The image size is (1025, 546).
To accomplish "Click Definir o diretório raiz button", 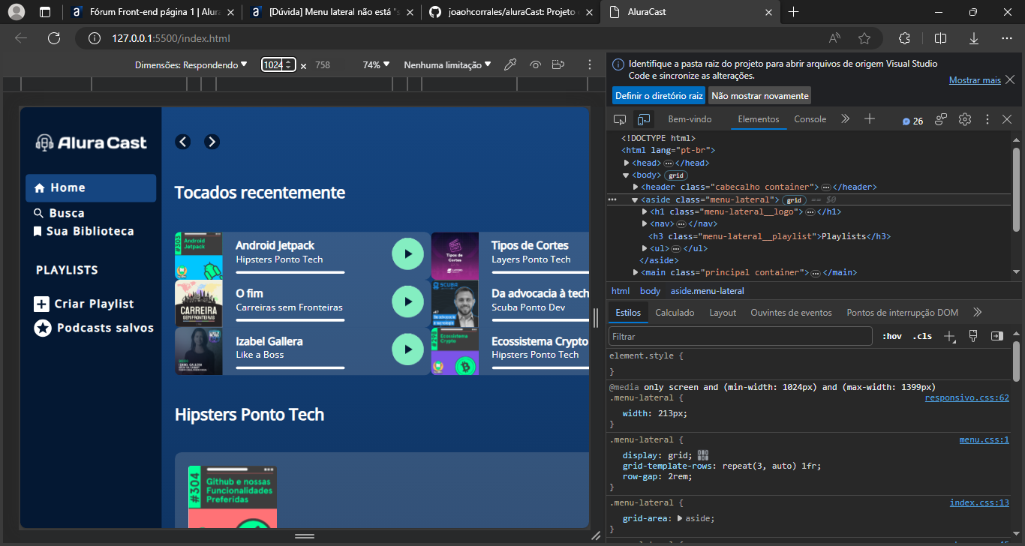I will tap(659, 95).
